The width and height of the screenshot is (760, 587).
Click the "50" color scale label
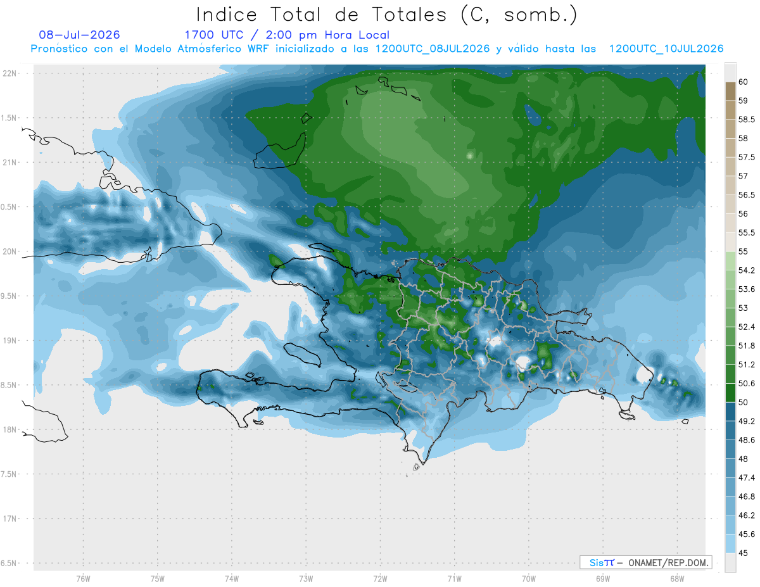click(x=743, y=402)
